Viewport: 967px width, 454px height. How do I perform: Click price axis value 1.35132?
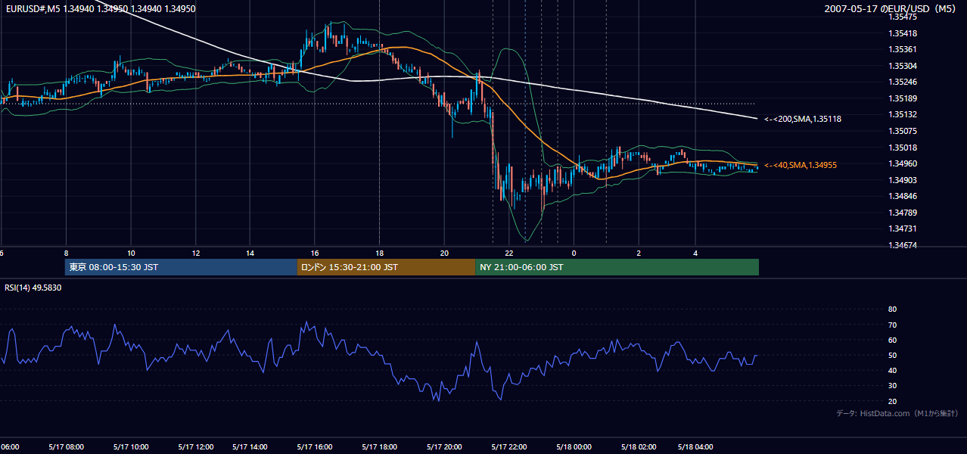point(902,114)
